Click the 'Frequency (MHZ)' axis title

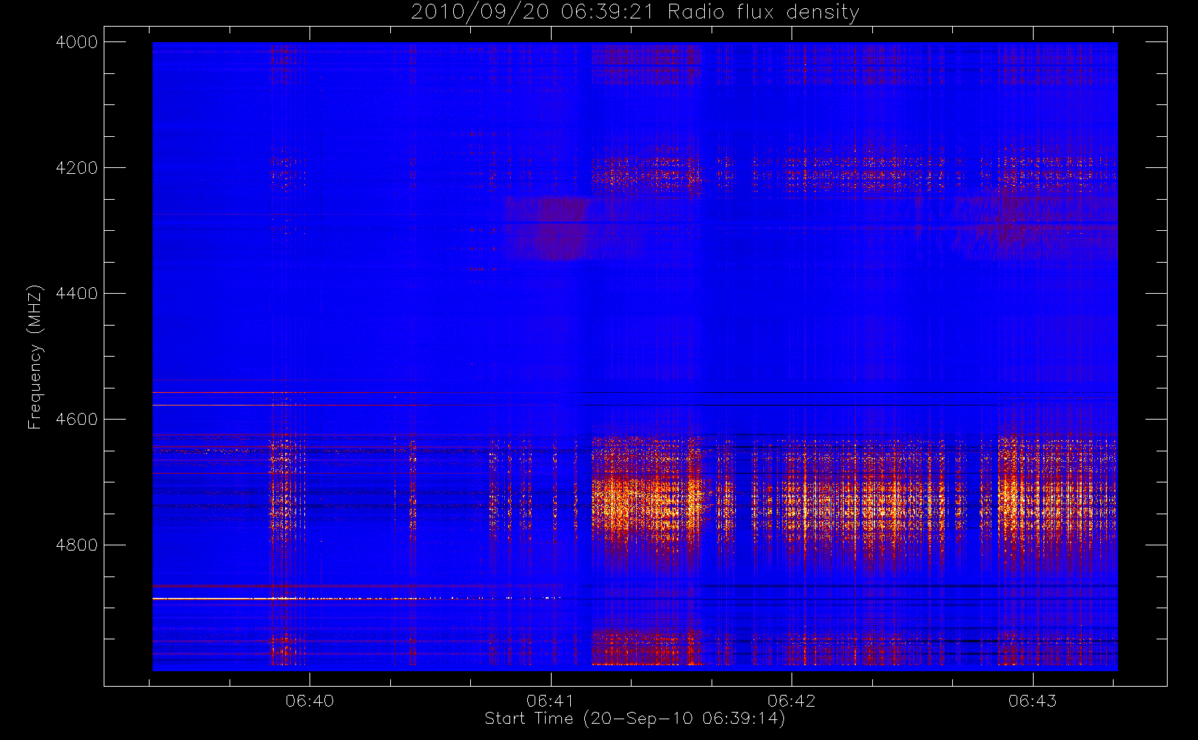pyautogui.click(x=35, y=357)
